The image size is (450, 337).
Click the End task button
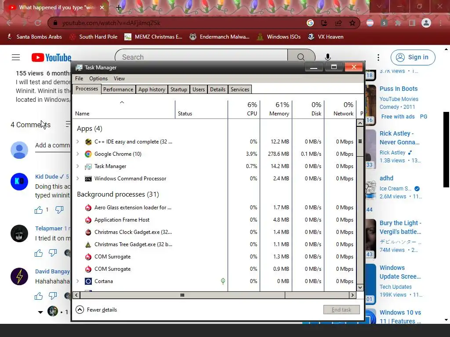click(341, 310)
